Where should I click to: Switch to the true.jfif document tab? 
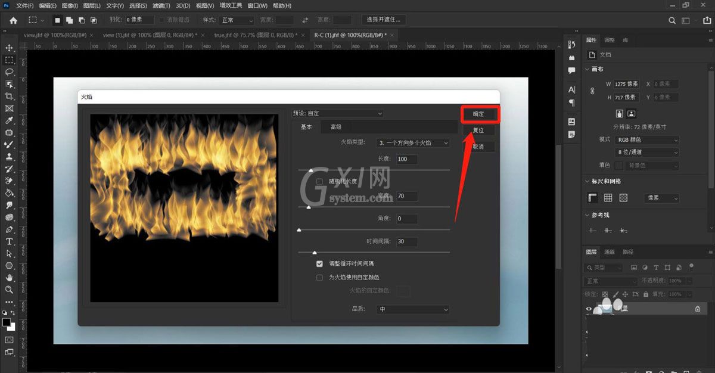(256, 35)
